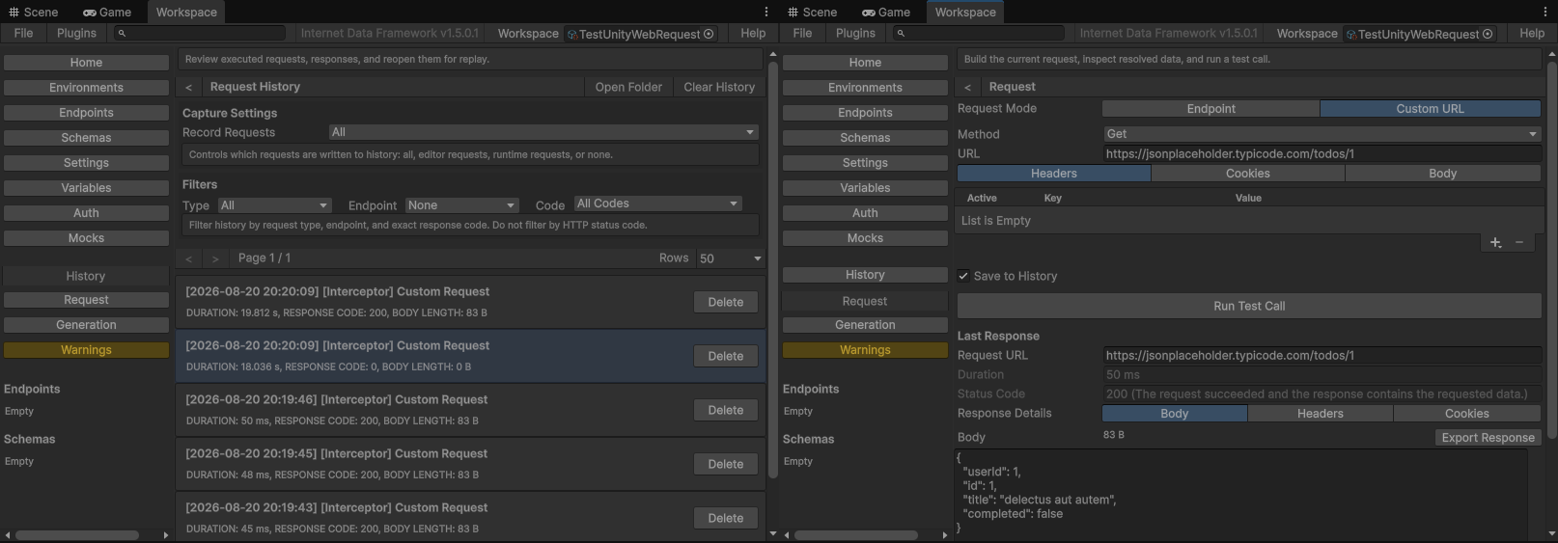This screenshot has height=543, width=1558.
Task: Go back using the arrow beside the Request title
Action: pyautogui.click(x=967, y=87)
